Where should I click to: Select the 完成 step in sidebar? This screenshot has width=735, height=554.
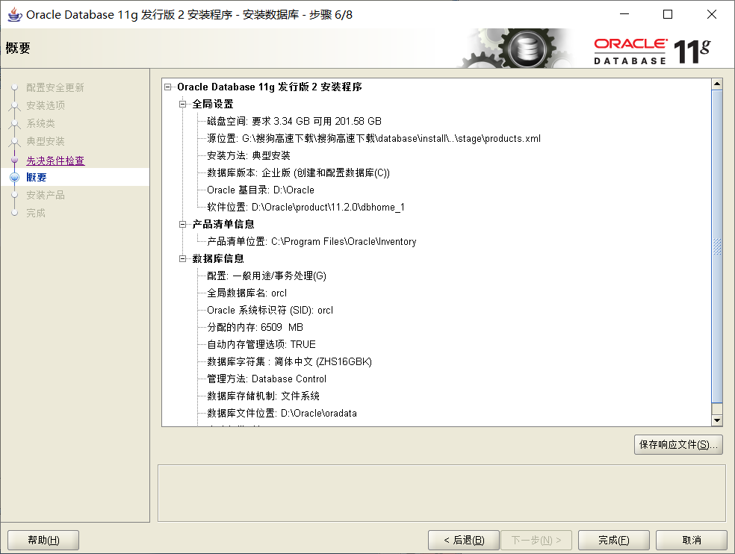click(x=36, y=213)
